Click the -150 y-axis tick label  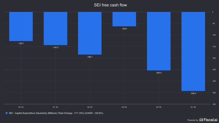pos(214,47)
